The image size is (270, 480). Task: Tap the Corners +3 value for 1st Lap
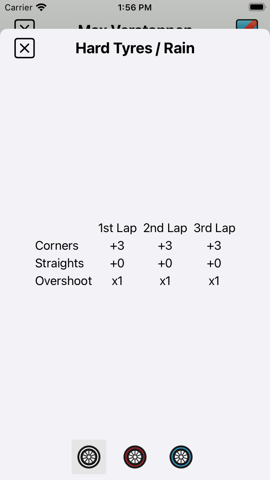[x=117, y=246]
